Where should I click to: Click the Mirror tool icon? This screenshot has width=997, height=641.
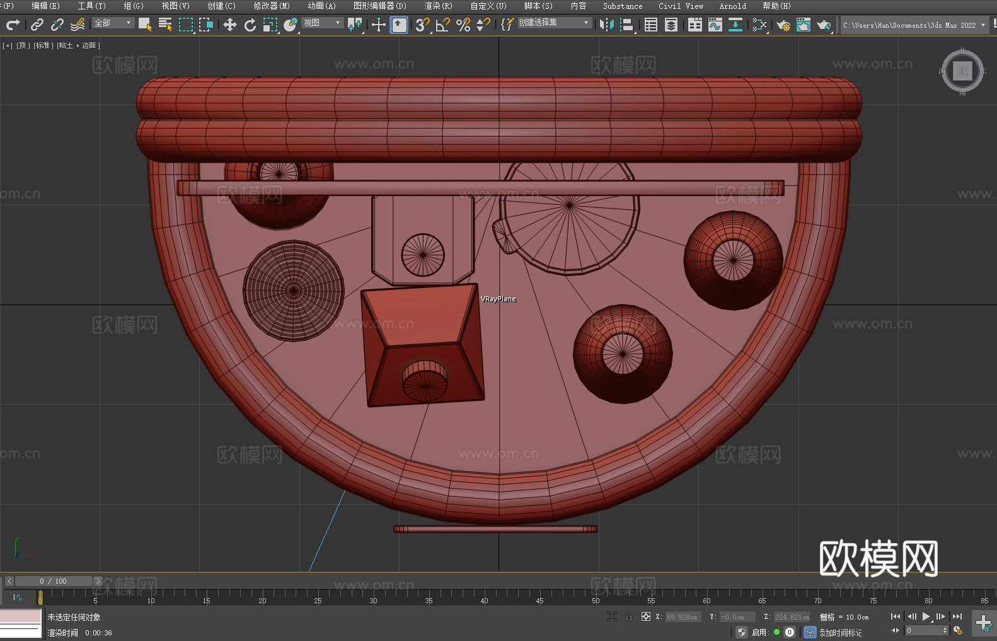(x=607, y=25)
